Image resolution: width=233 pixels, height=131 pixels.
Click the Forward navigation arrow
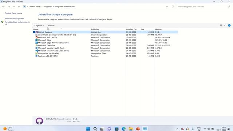click(9, 7)
